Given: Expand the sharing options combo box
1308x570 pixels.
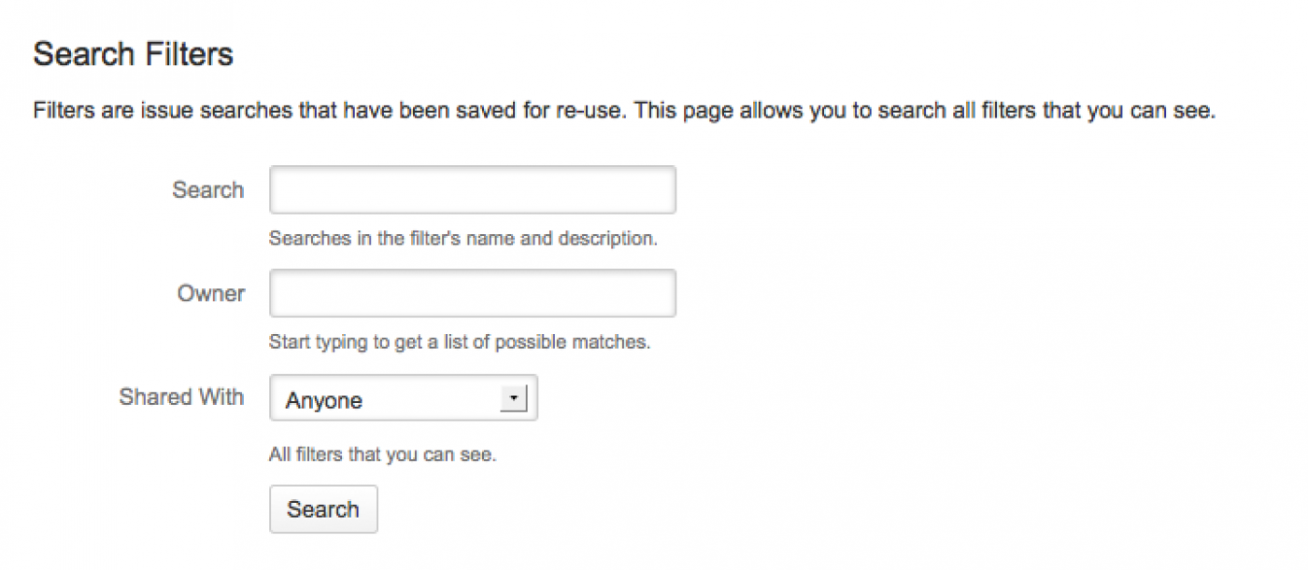Looking at the screenshot, I should coord(403,398).
